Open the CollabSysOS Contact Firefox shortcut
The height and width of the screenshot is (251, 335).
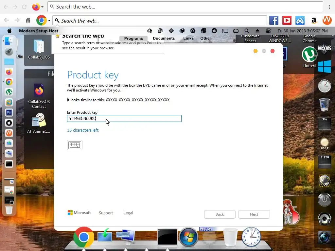coord(39,96)
